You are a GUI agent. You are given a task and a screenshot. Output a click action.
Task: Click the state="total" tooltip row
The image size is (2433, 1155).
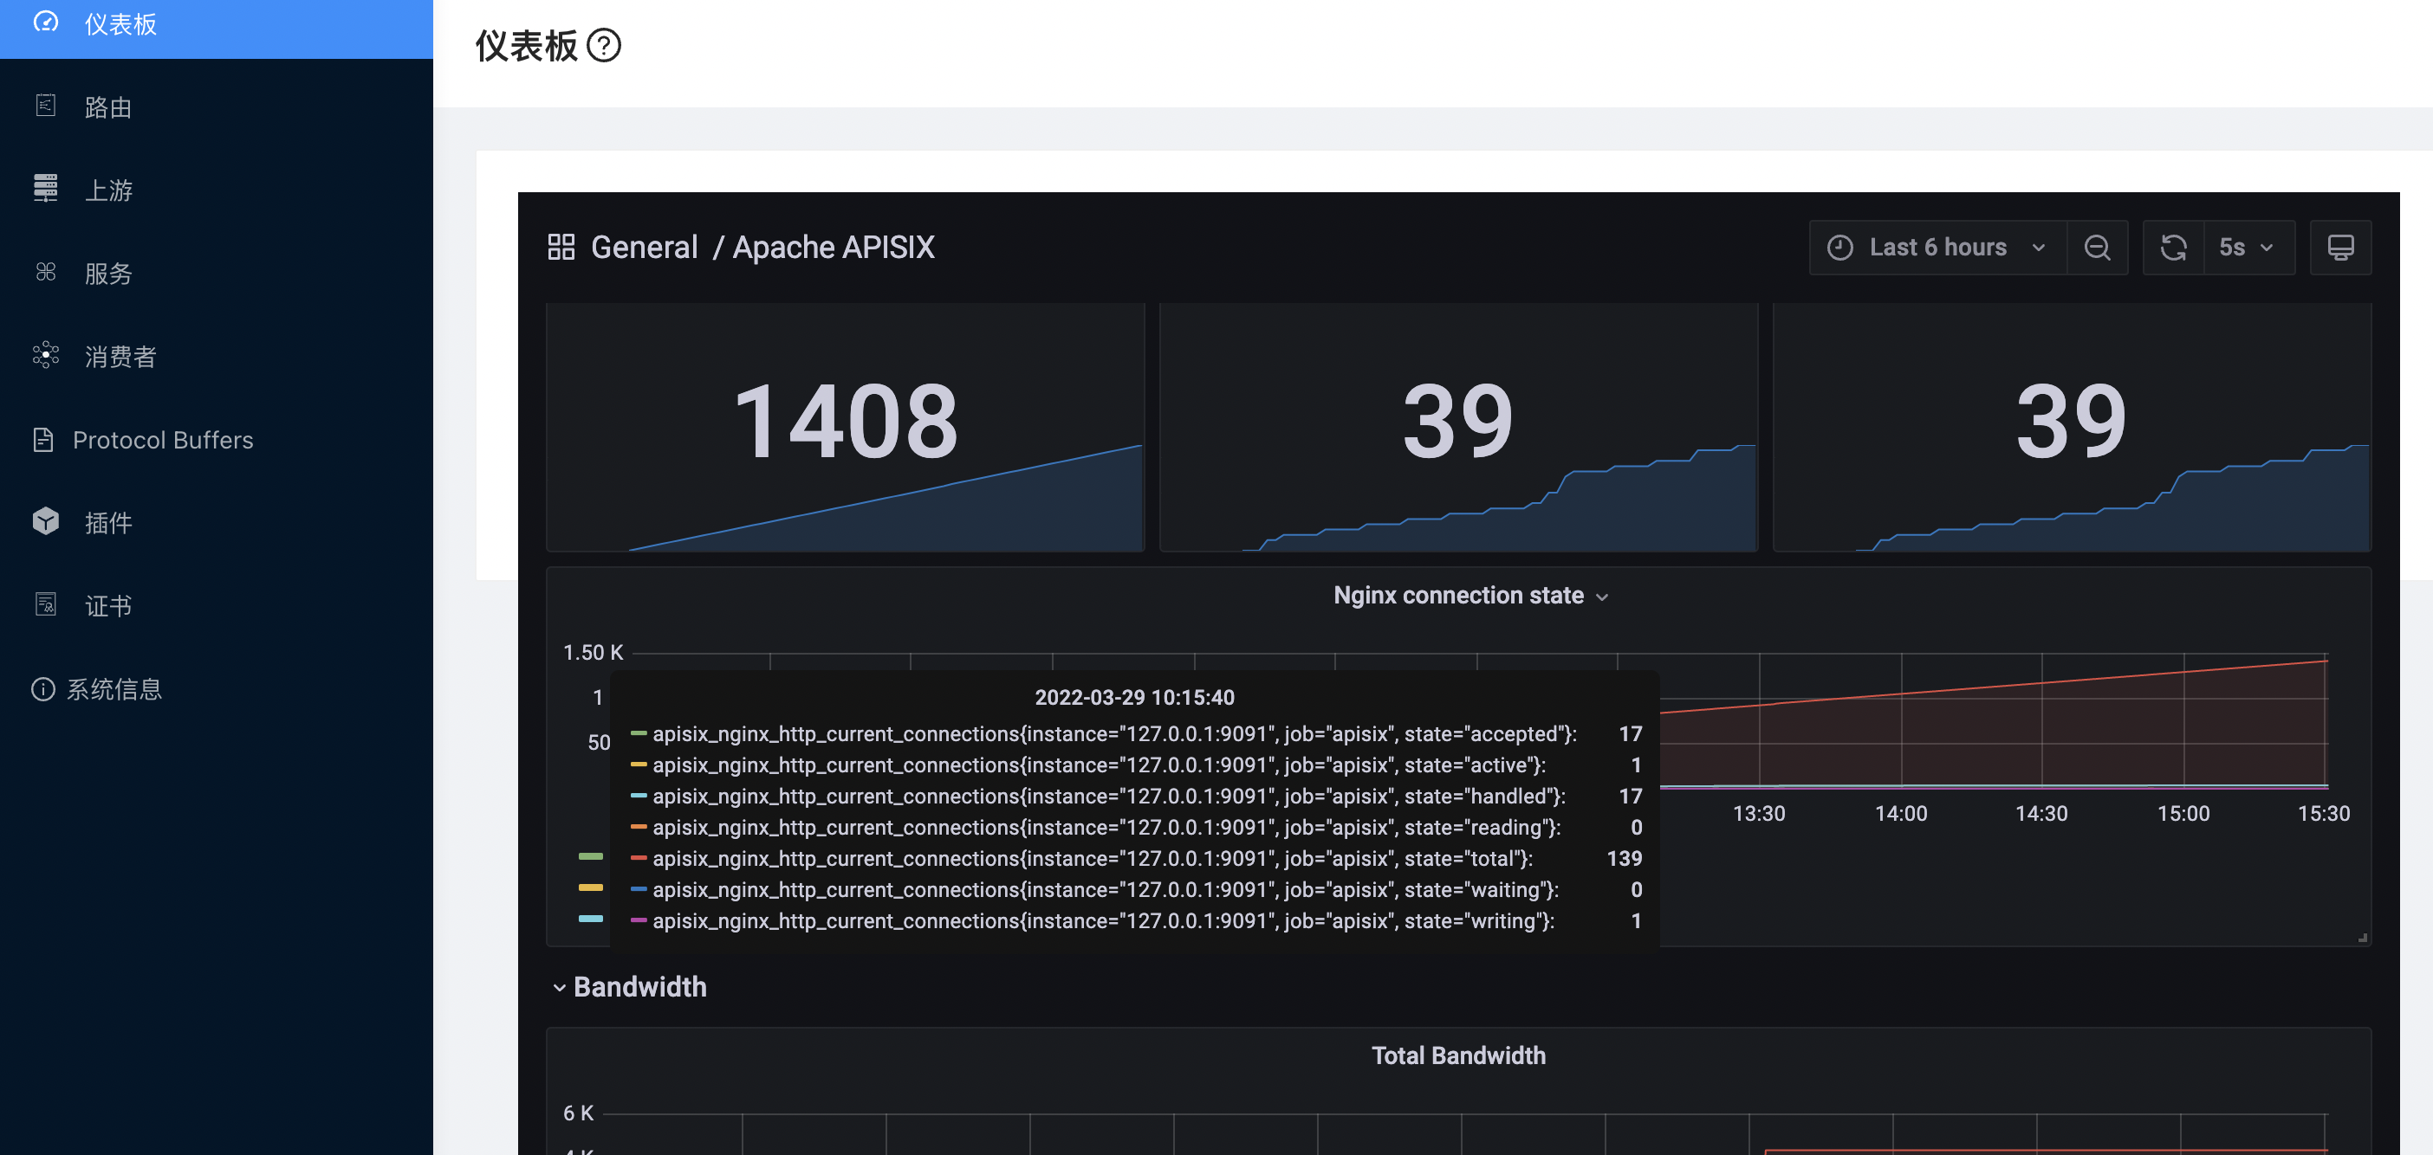tap(1136, 859)
